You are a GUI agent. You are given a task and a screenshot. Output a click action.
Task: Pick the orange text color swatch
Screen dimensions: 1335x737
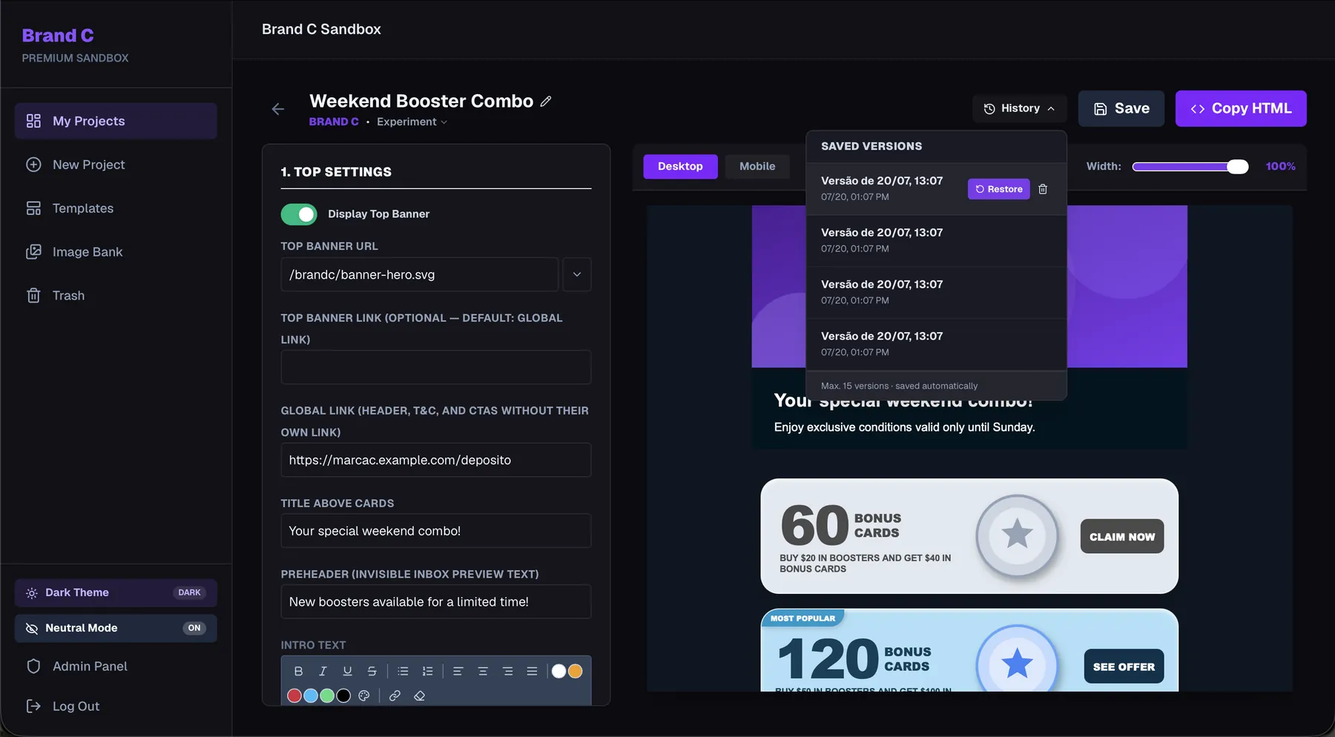click(x=575, y=671)
